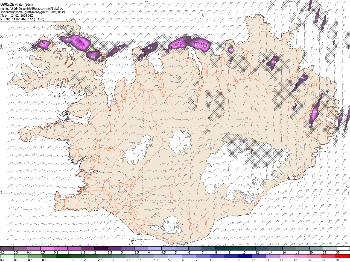The image size is (350, 262).
Task: Select the dark mauve 0.2 snow legend swatch
Action: tap(7, 248)
